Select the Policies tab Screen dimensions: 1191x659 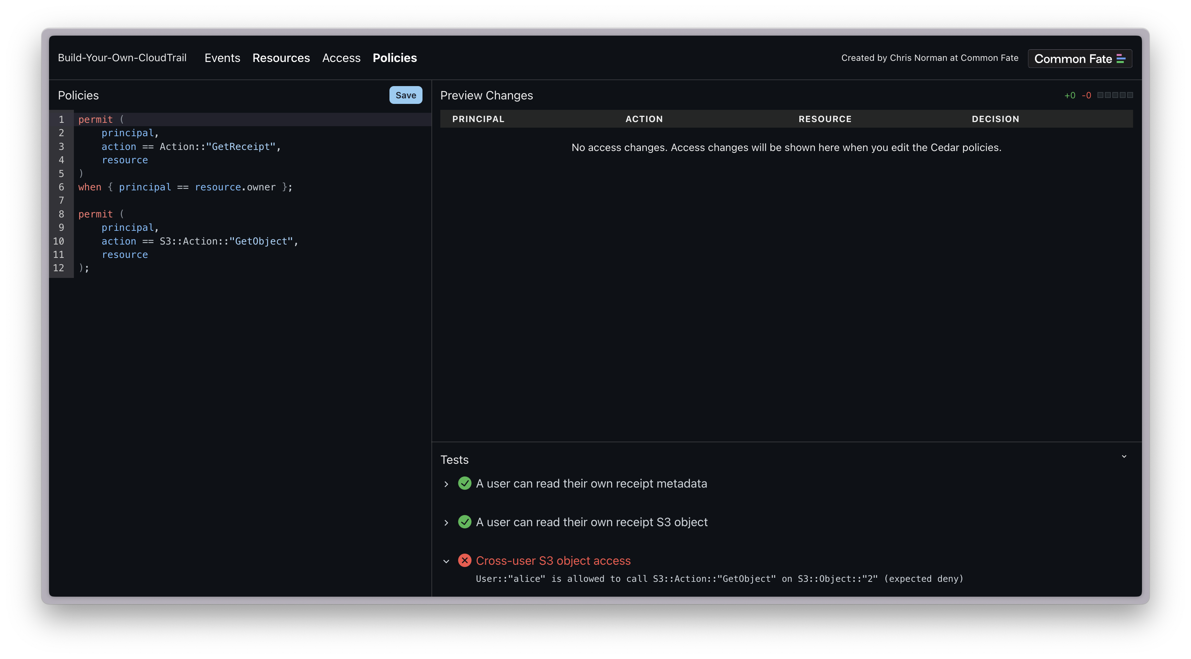click(395, 58)
